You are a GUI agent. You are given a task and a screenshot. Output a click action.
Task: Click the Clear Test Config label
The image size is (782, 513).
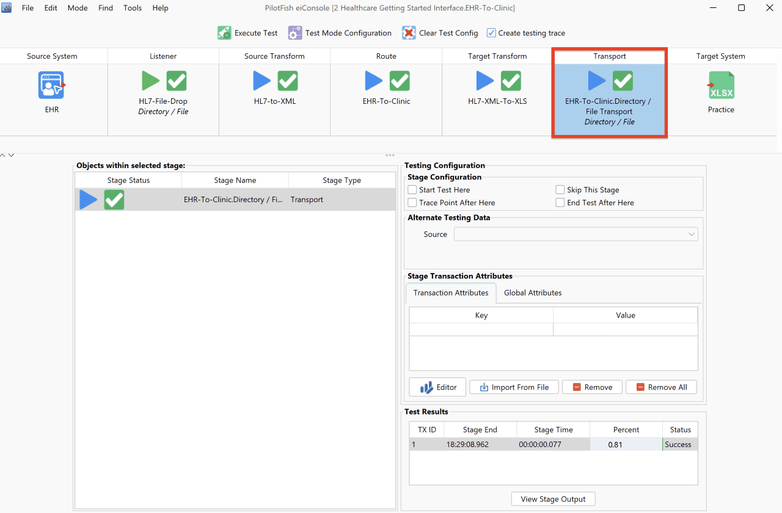click(448, 33)
